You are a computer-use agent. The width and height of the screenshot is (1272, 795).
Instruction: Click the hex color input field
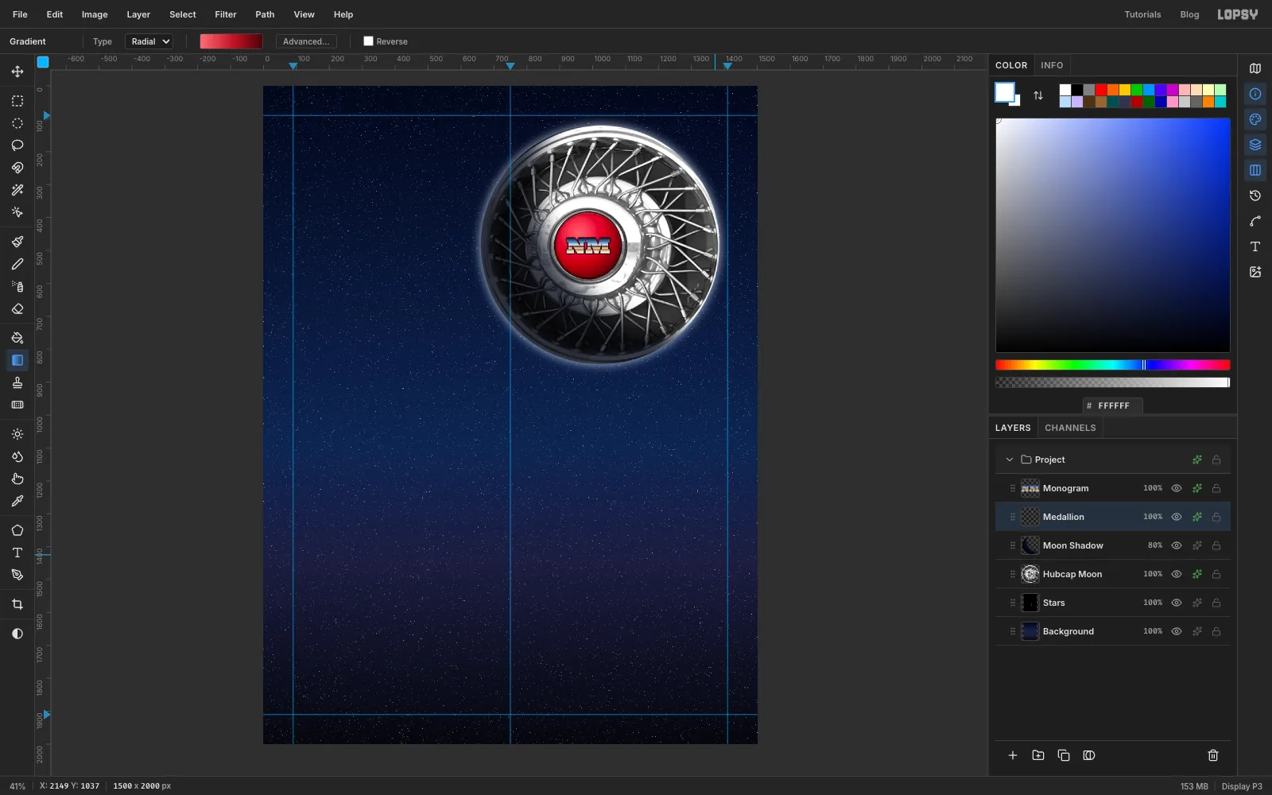tap(1113, 405)
